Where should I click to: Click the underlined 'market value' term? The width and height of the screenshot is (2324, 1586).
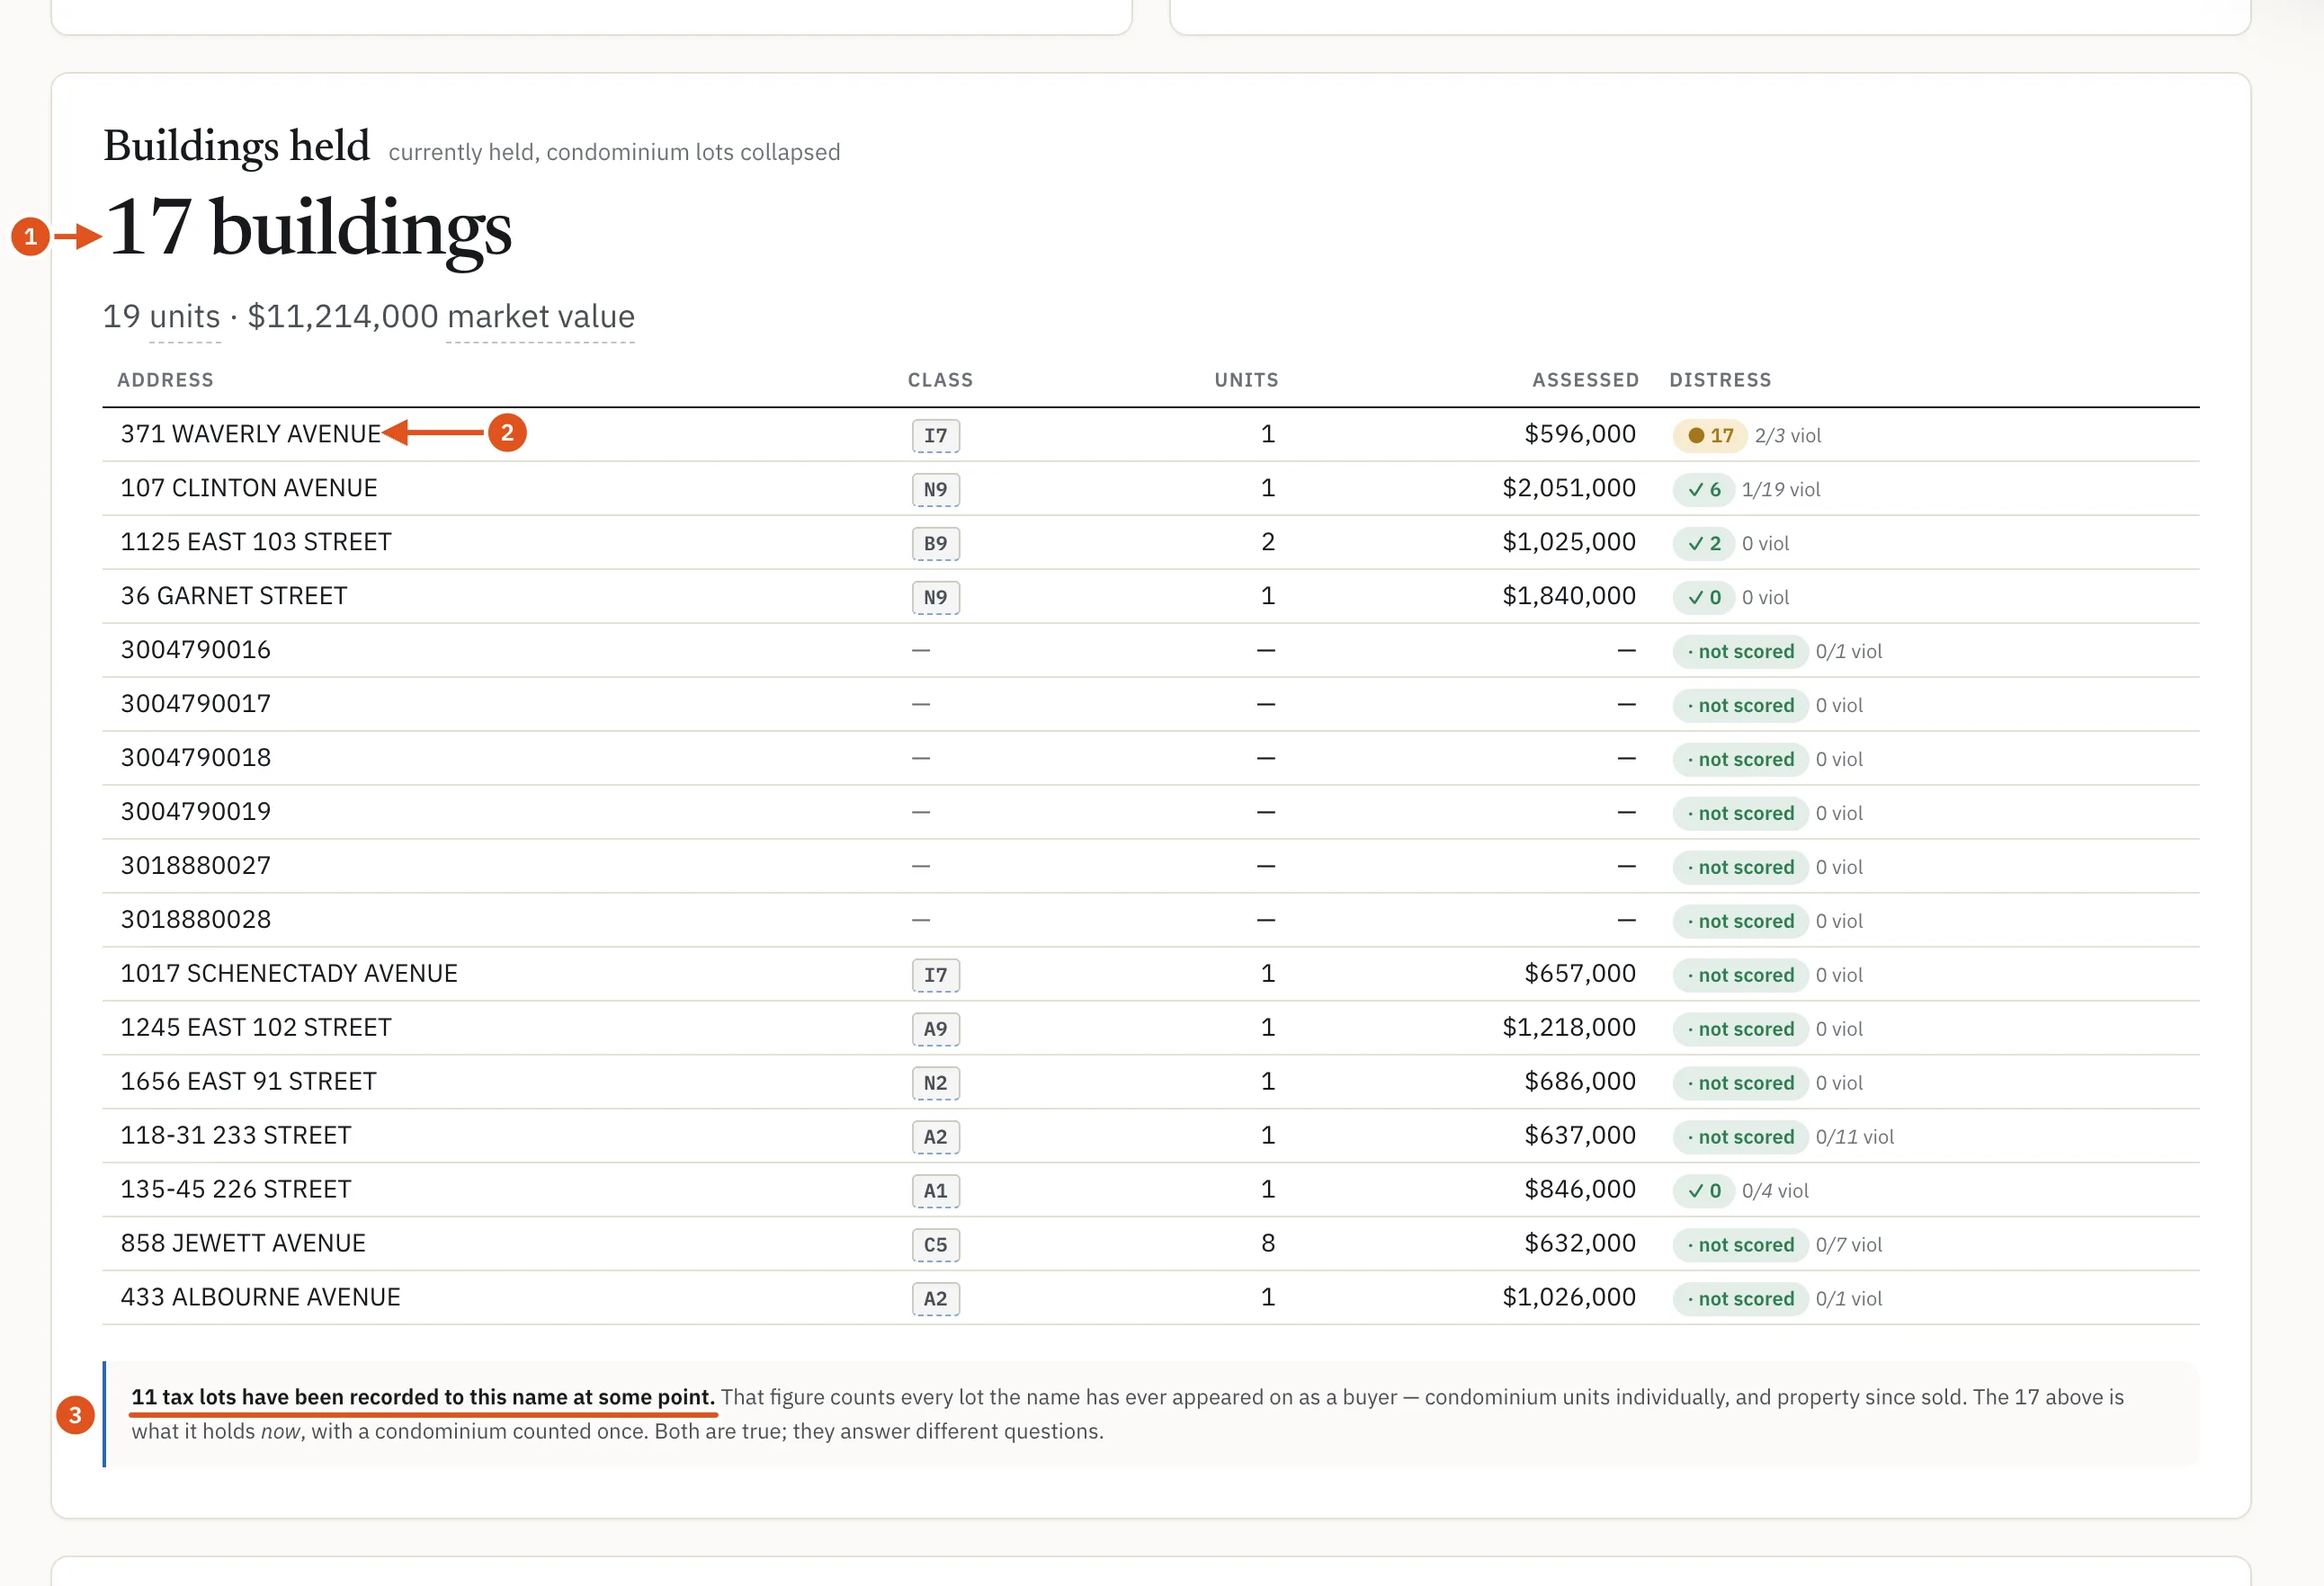click(x=541, y=316)
